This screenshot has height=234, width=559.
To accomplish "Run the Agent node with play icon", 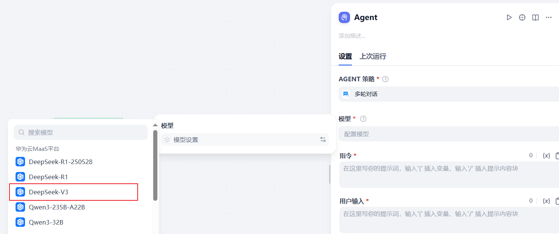I will [x=509, y=17].
